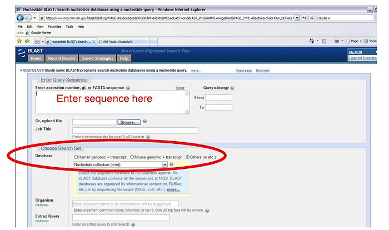389x230 pixels.
Task: Click help icon beside database dropdown
Action: coord(171,164)
